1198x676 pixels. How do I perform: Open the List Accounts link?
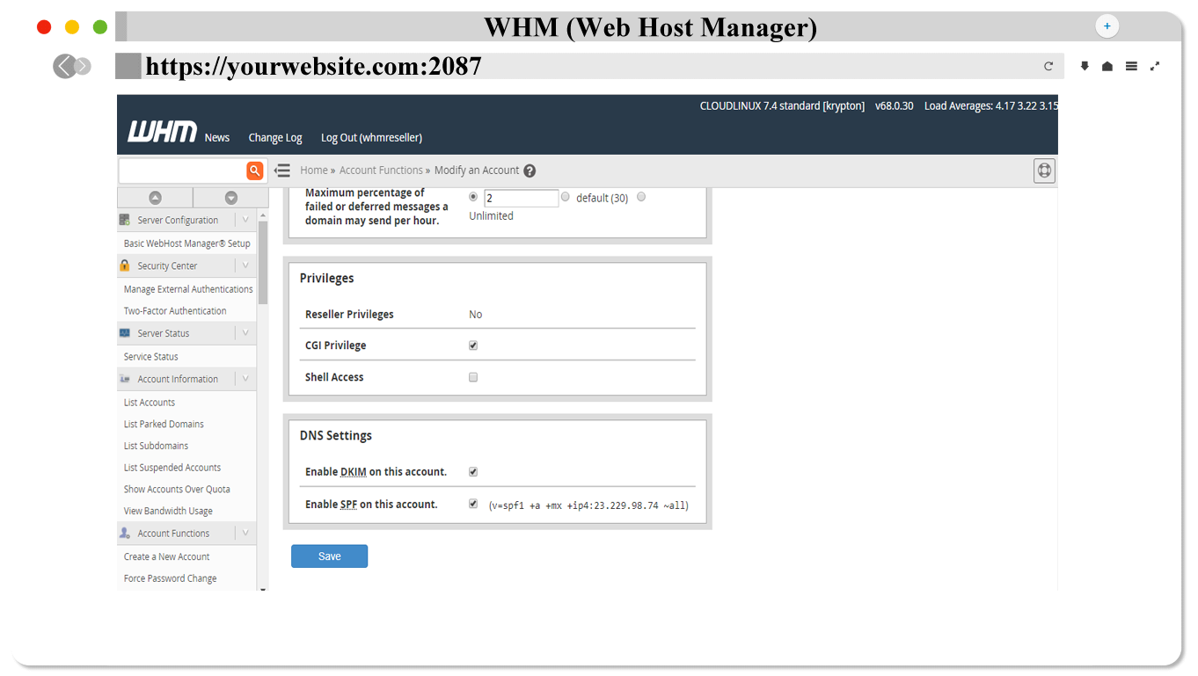(150, 403)
